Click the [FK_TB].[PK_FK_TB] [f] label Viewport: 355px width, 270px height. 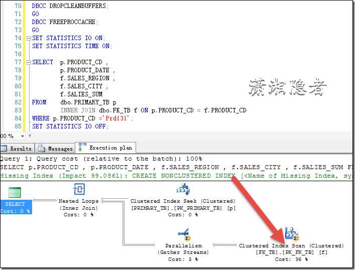tap(291, 252)
